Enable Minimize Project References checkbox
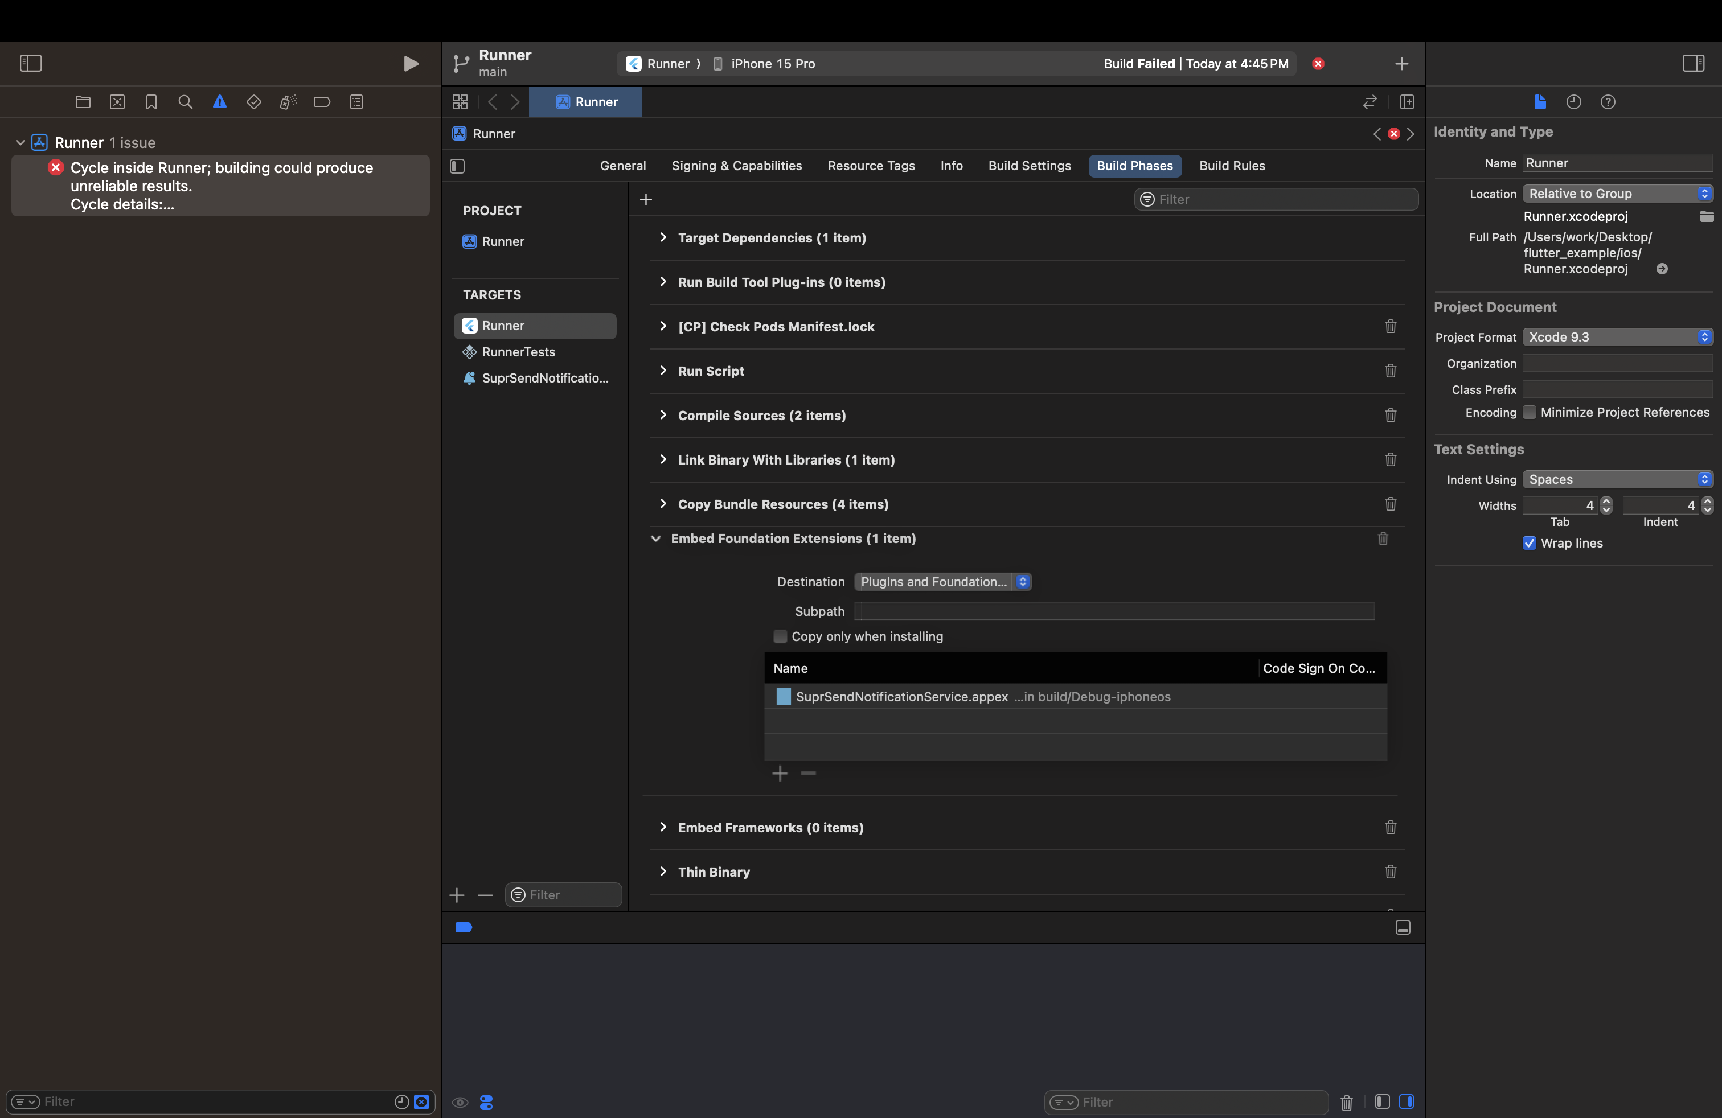The width and height of the screenshot is (1722, 1118). pos(1529,412)
